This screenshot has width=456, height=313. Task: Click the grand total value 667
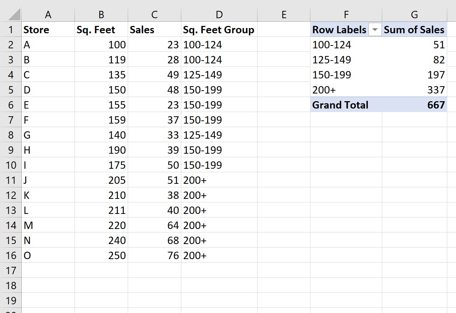point(414,105)
